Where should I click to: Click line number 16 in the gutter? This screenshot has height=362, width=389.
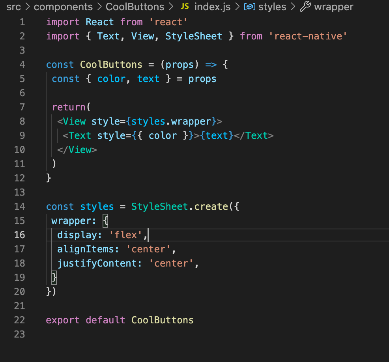20,235
